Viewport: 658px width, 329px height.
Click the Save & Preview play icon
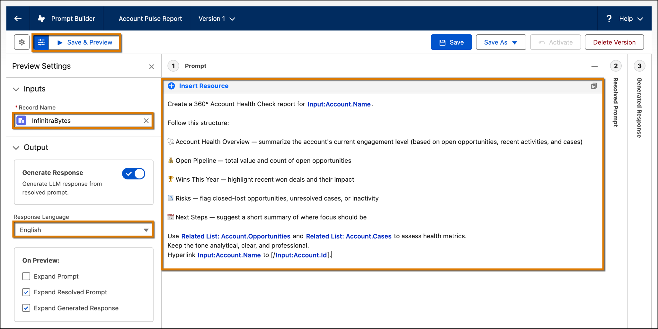[x=60, y=42]
